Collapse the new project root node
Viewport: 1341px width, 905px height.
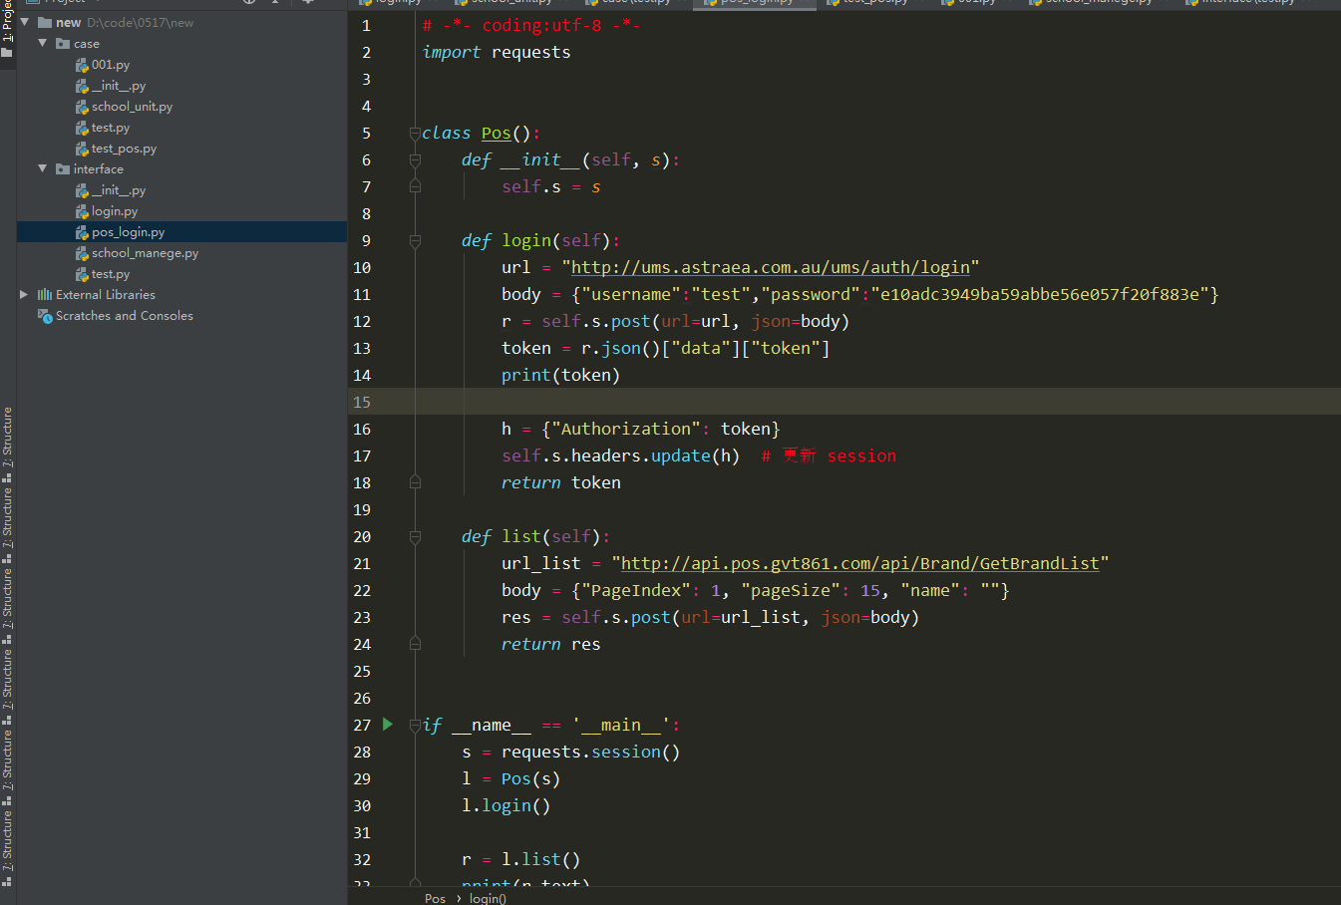tap(25, 22)
